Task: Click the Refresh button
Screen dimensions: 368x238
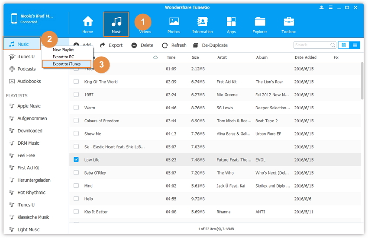Action: click(x=174, y=45)
